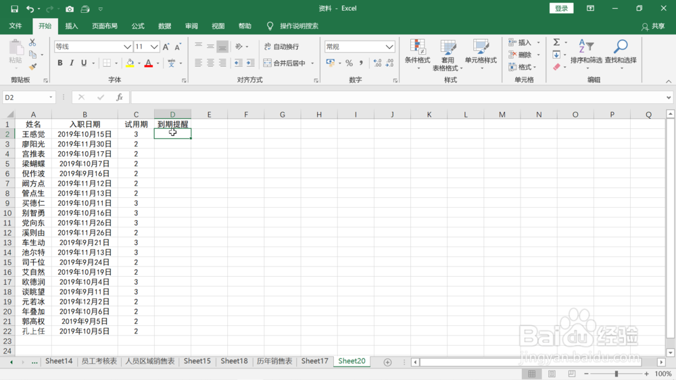The height and width of the screenshot is (380, 676).
Task: Click the Fill down icon
Action: pos(556,55)
